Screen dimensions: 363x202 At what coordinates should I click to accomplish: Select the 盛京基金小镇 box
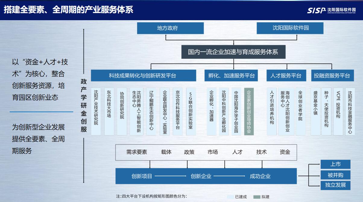click(315, 112)
